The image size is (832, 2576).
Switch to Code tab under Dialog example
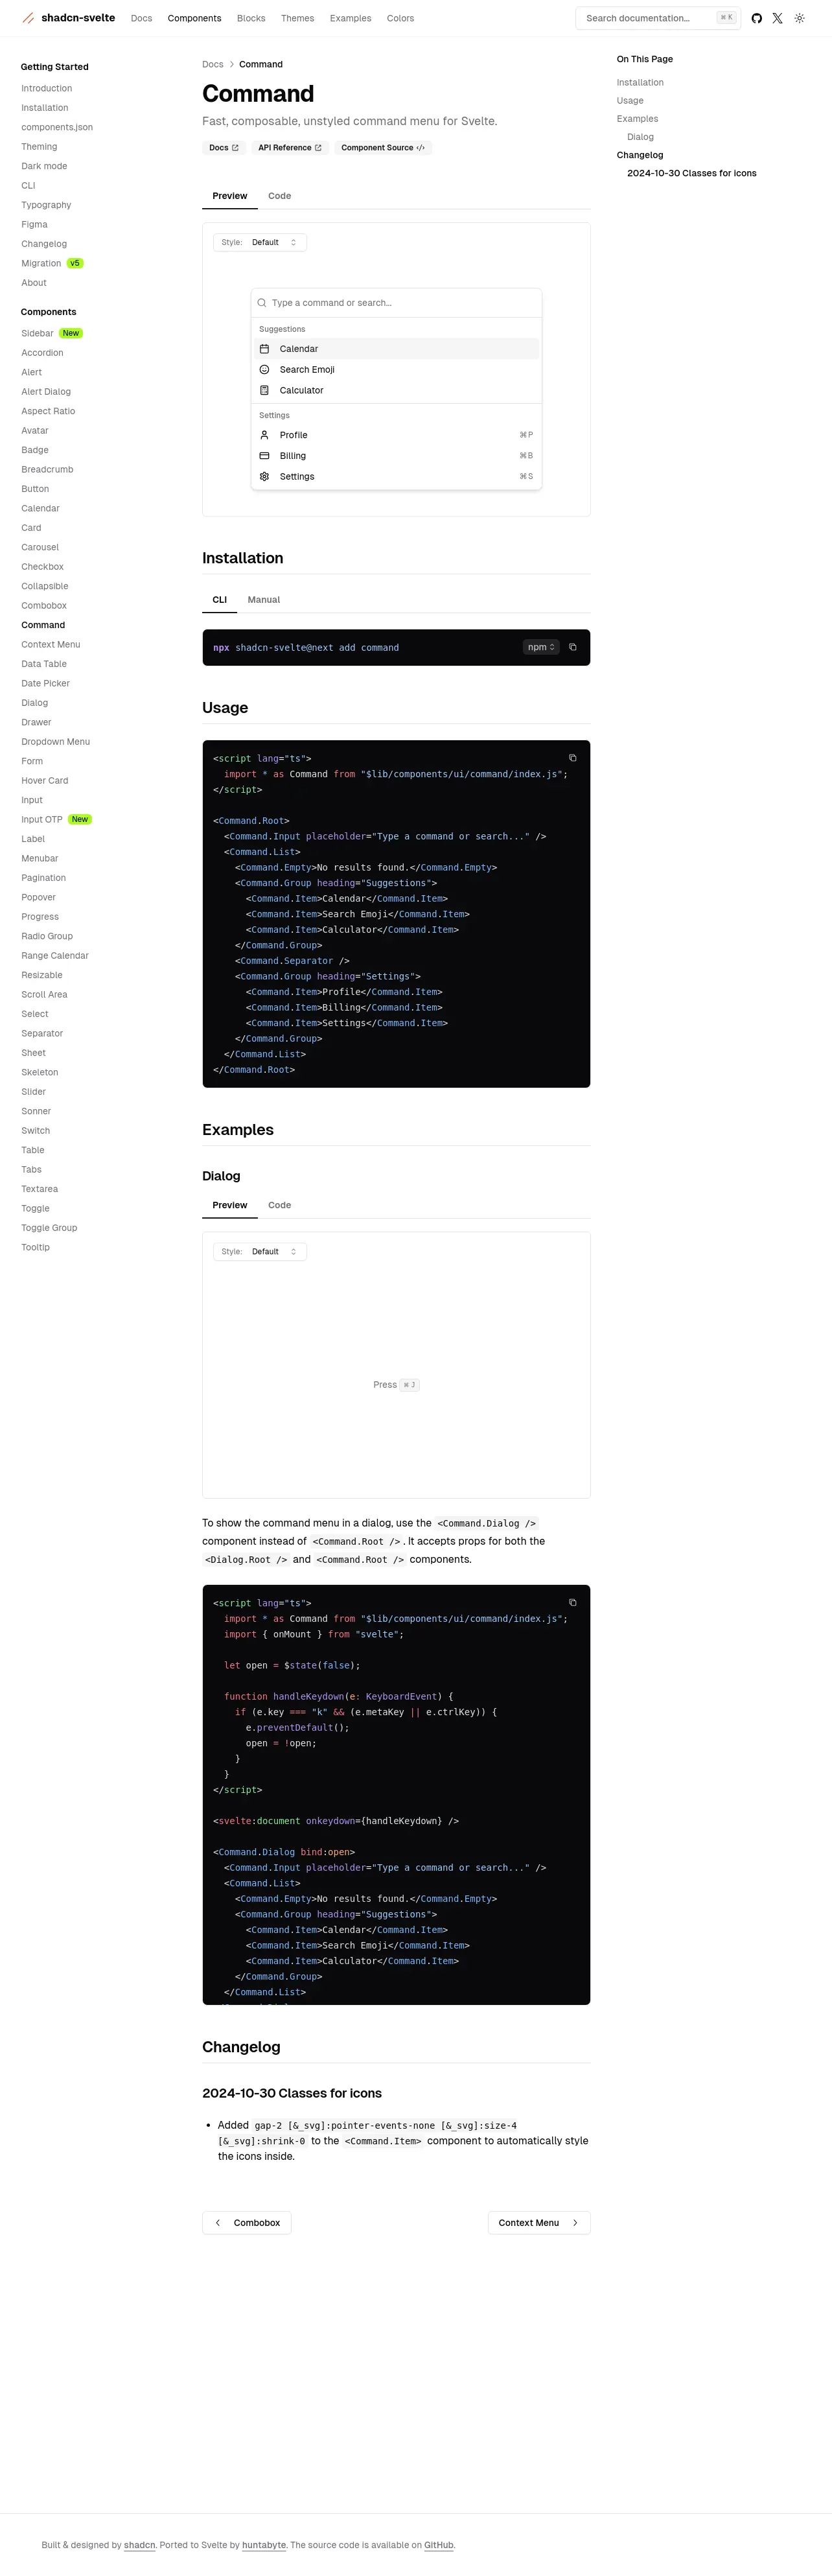(280, 1205)
